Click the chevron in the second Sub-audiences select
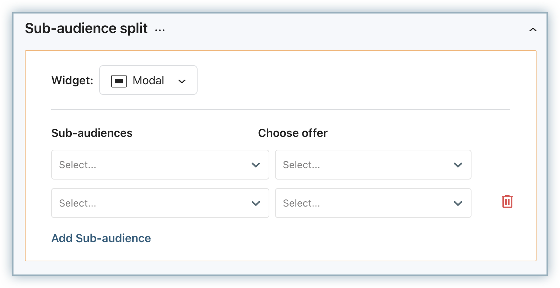This screenshot has width=560, height=288. tap(256, 203)
